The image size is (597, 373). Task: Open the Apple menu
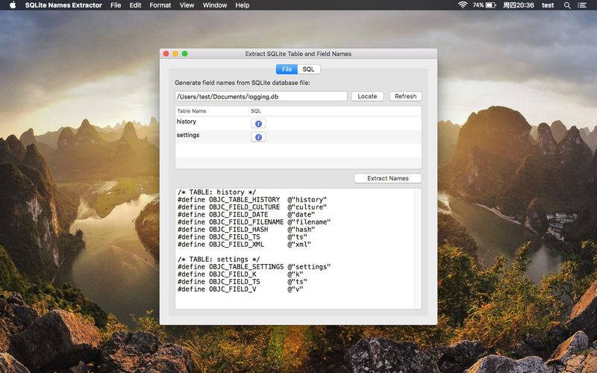13,5
